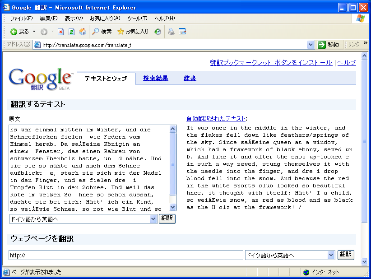The height and width of the screenshot is (279, 371).
Task: Click the ウェブページを翻訳 heading
Action: (x=42, y=238)
